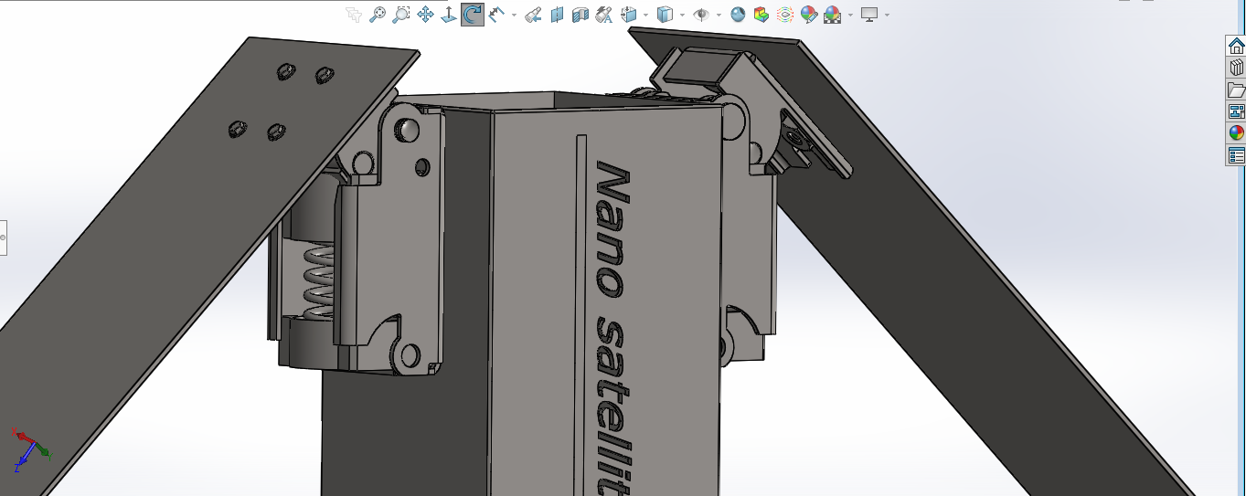The height and width of the screenshot is (496, 1246).
Task: Expand the View Settings monitor dropdown arrow
Action: (887, 16)
